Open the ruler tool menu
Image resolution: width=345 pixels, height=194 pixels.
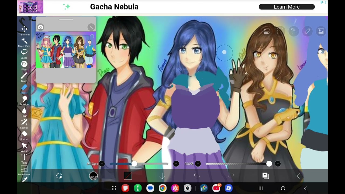click(x=307, y=31)
